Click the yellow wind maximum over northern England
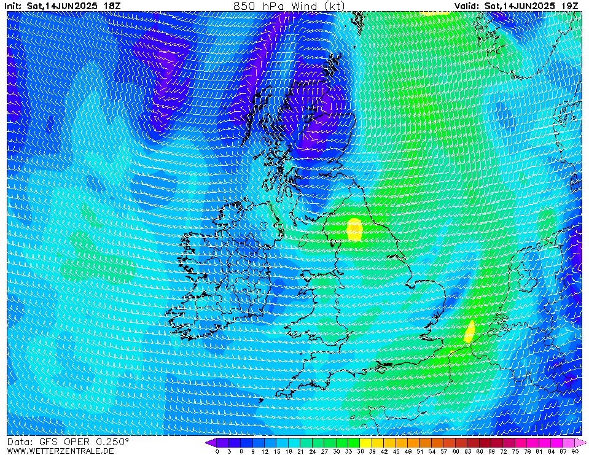 354,229
